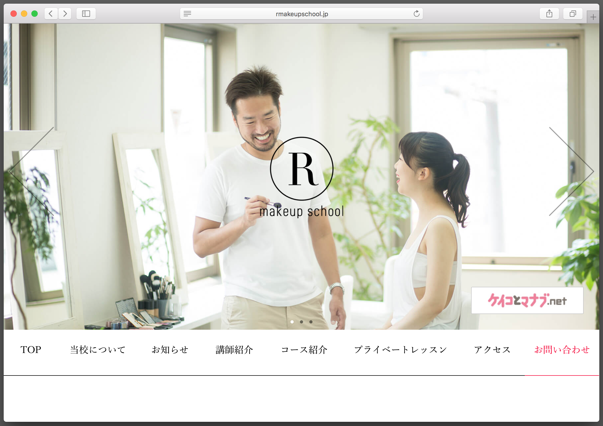Click the rmakeupschool.jp address field
603x426 pixels.
point(301,14)
